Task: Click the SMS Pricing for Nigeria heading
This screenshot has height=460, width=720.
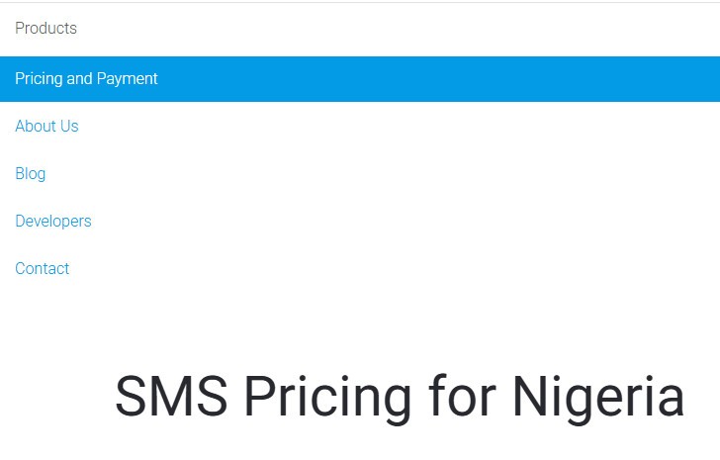Action: pos(399,398)
